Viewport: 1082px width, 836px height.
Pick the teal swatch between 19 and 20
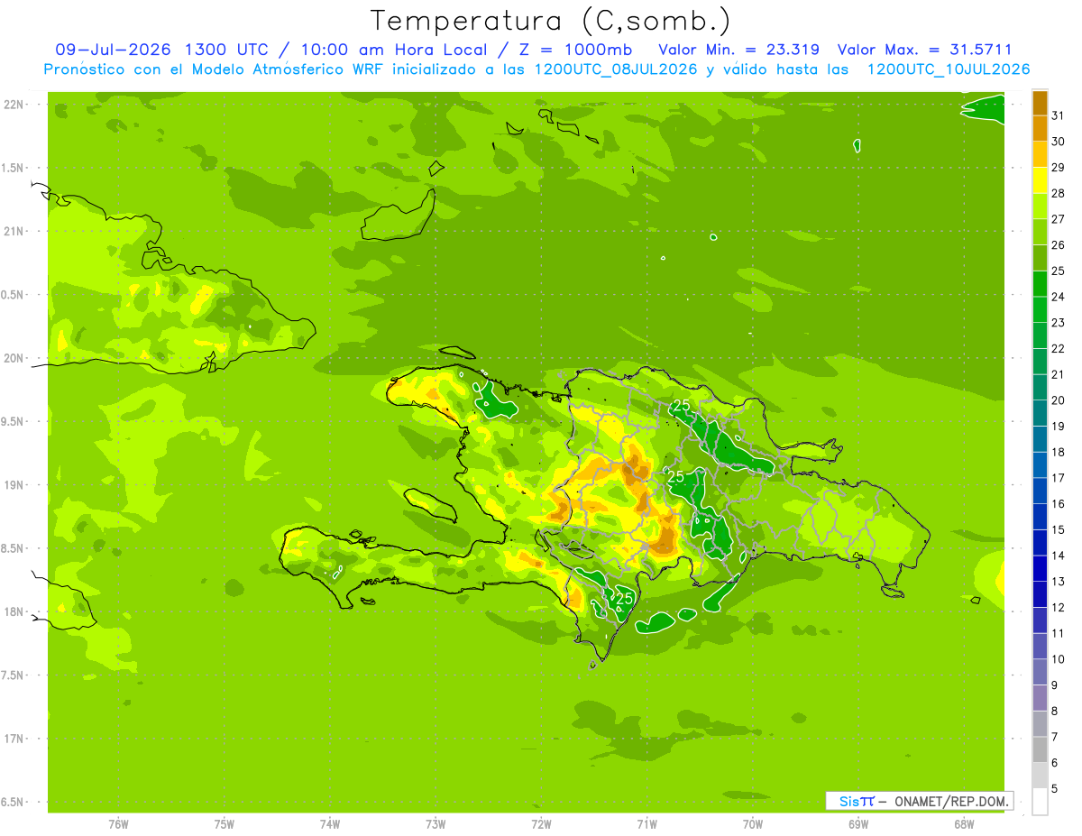[1040, 413]
